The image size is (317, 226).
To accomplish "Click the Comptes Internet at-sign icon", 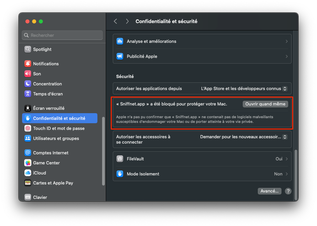I will coord(28,153).
